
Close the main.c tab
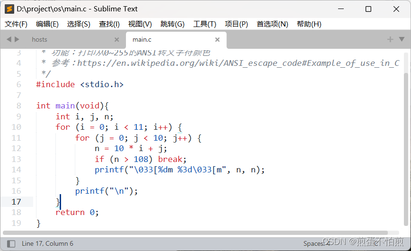click(217, 40)
